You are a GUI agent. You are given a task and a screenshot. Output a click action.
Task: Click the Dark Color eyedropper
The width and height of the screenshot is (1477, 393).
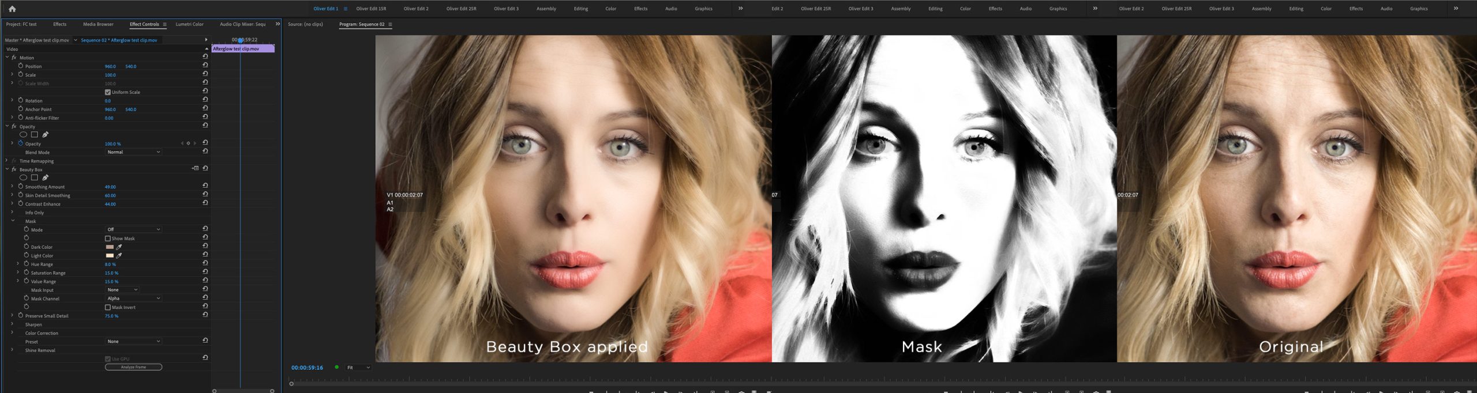click(x=119, y=247)
